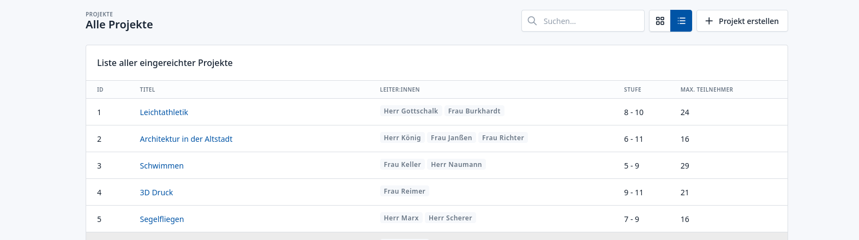Open the Segelfliegen project link
859x240 pixels.
tap(161, 219)
